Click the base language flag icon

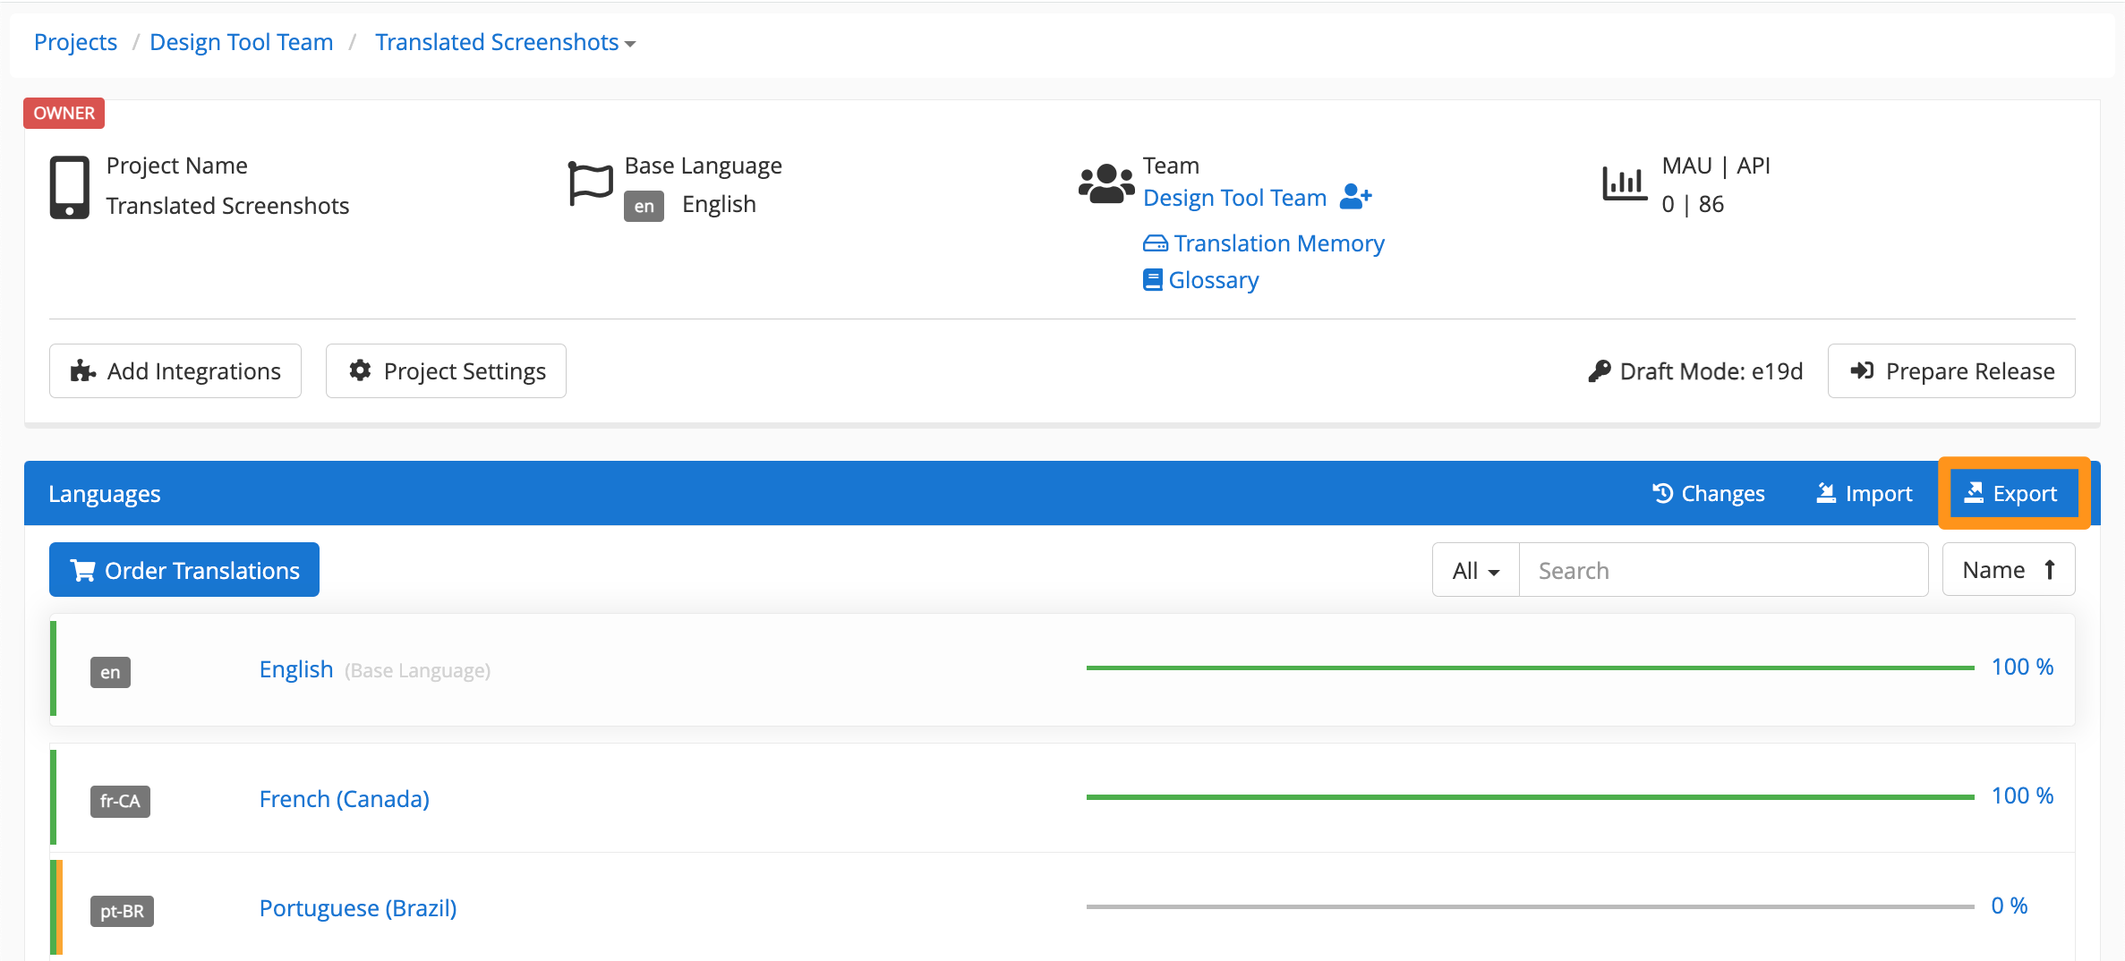[x=590, y=184]
